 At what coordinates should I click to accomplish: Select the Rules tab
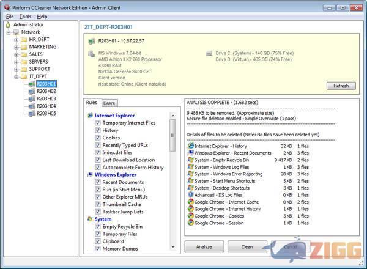coord(92,103)
